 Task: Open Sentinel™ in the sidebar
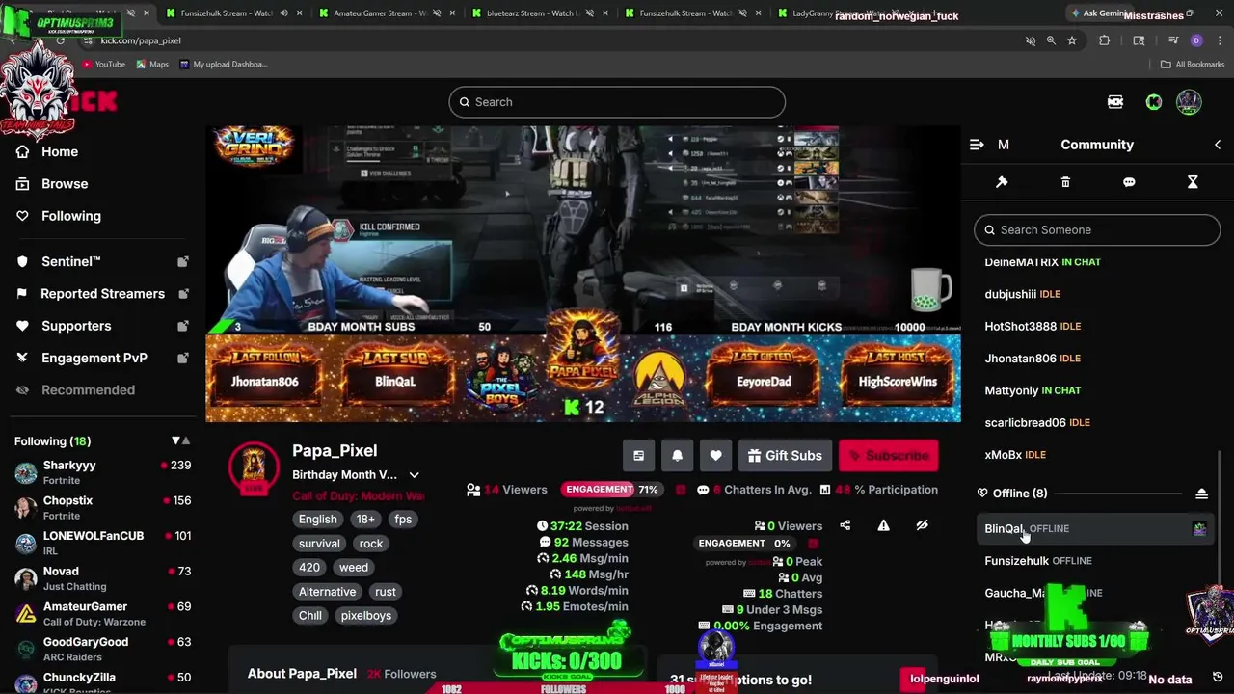pos(70,262)
